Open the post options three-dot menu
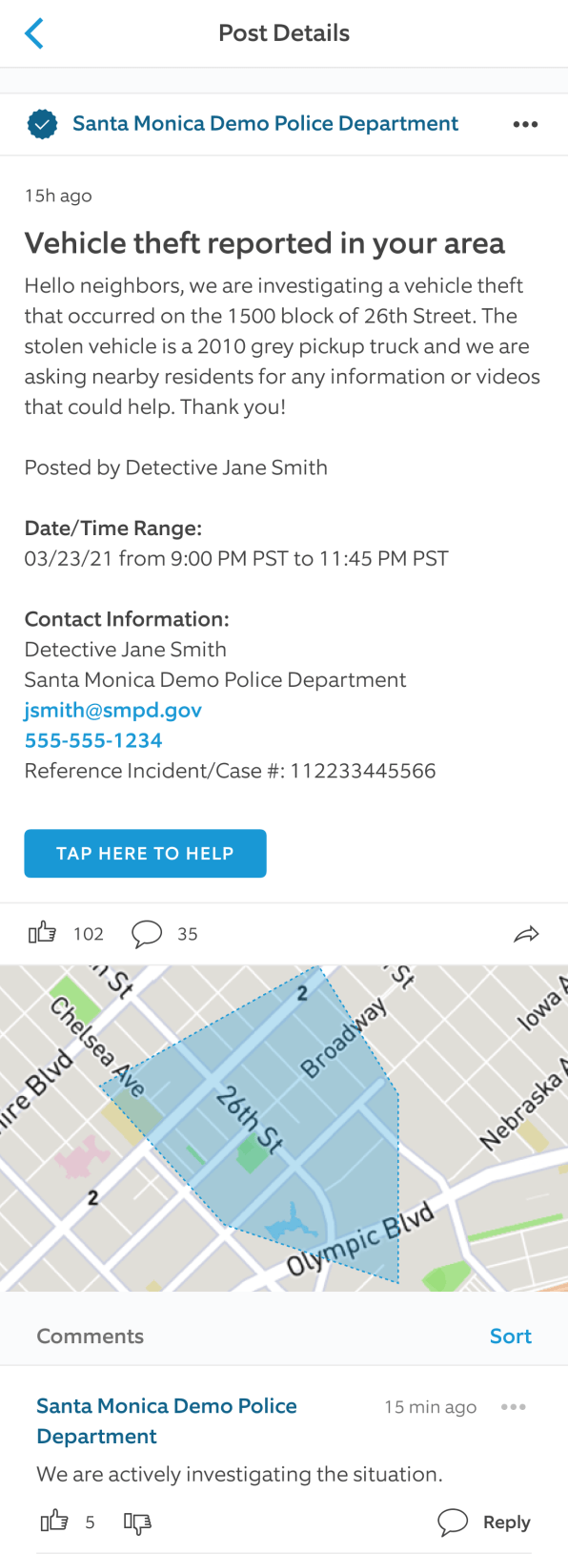Image resolution: width=568 pixels, height=1554 pixels. (x=525, y=124)
